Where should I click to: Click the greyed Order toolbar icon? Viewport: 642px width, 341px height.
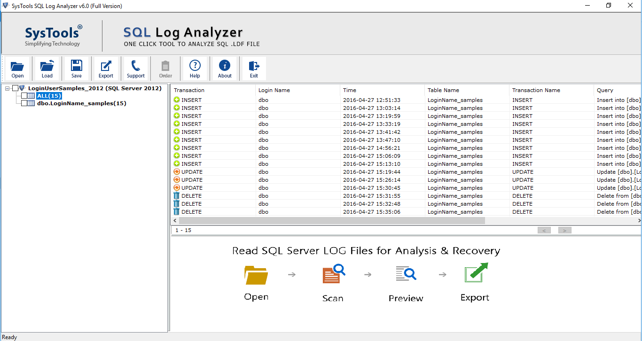tap(165, 69)
